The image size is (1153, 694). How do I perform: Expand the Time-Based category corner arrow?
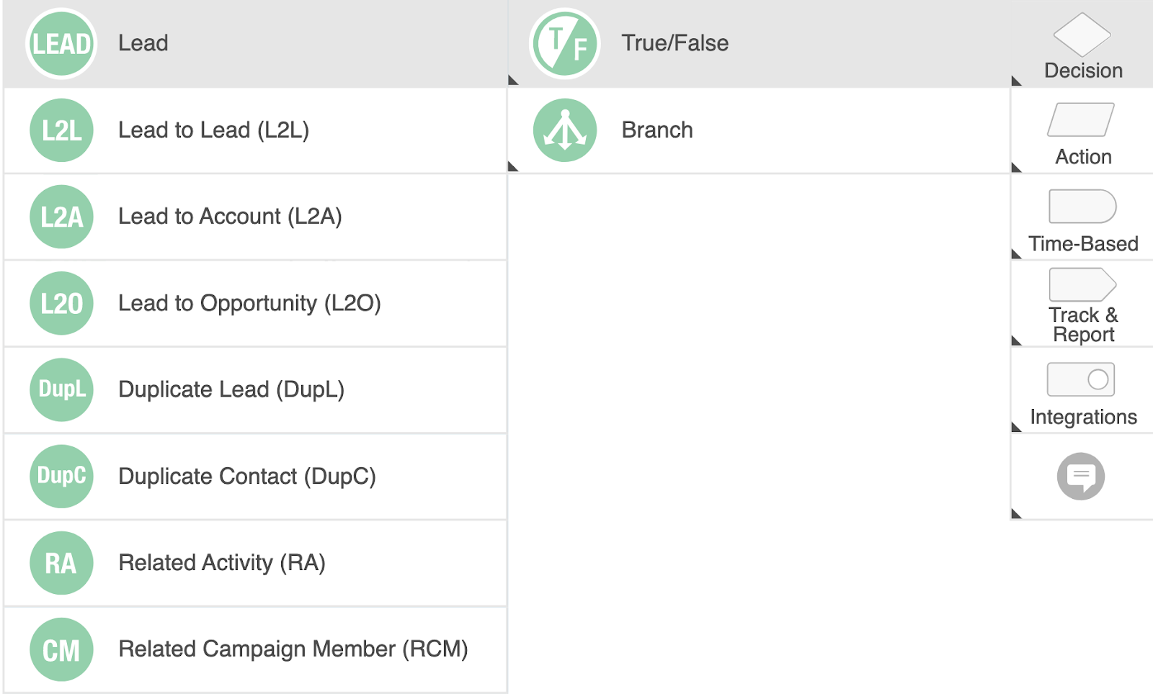(x=1017, y=253)
